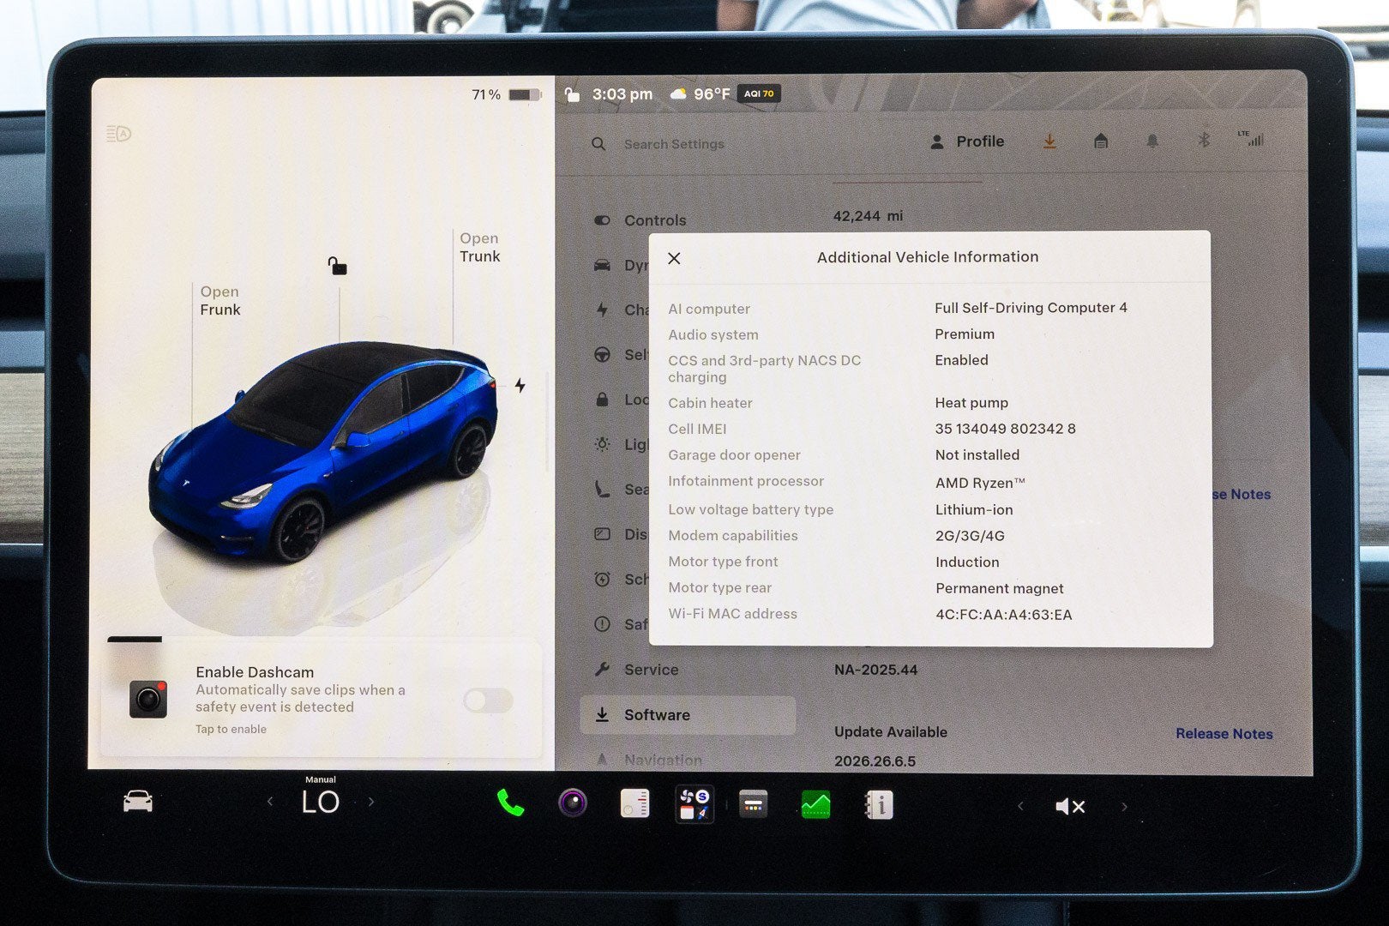1389x926 pixels.
Task: Open the owner's manual notebook icon
Action: click(x=879, y=804)
